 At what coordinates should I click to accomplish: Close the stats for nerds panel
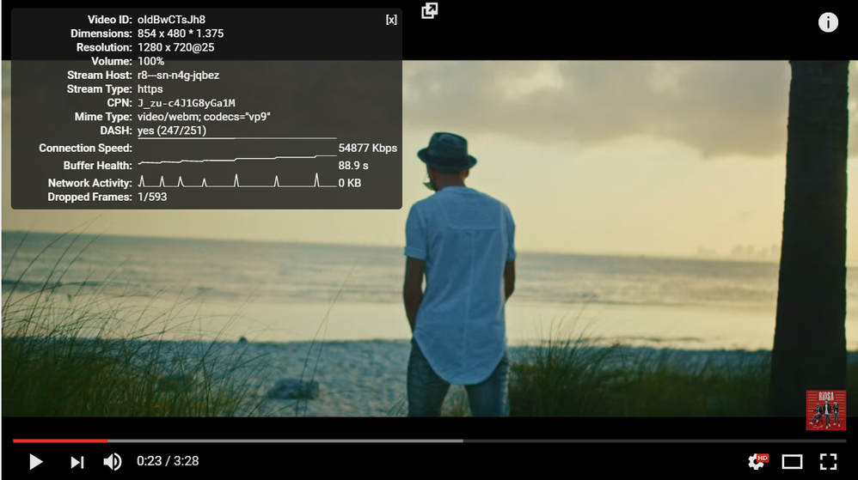391,20
